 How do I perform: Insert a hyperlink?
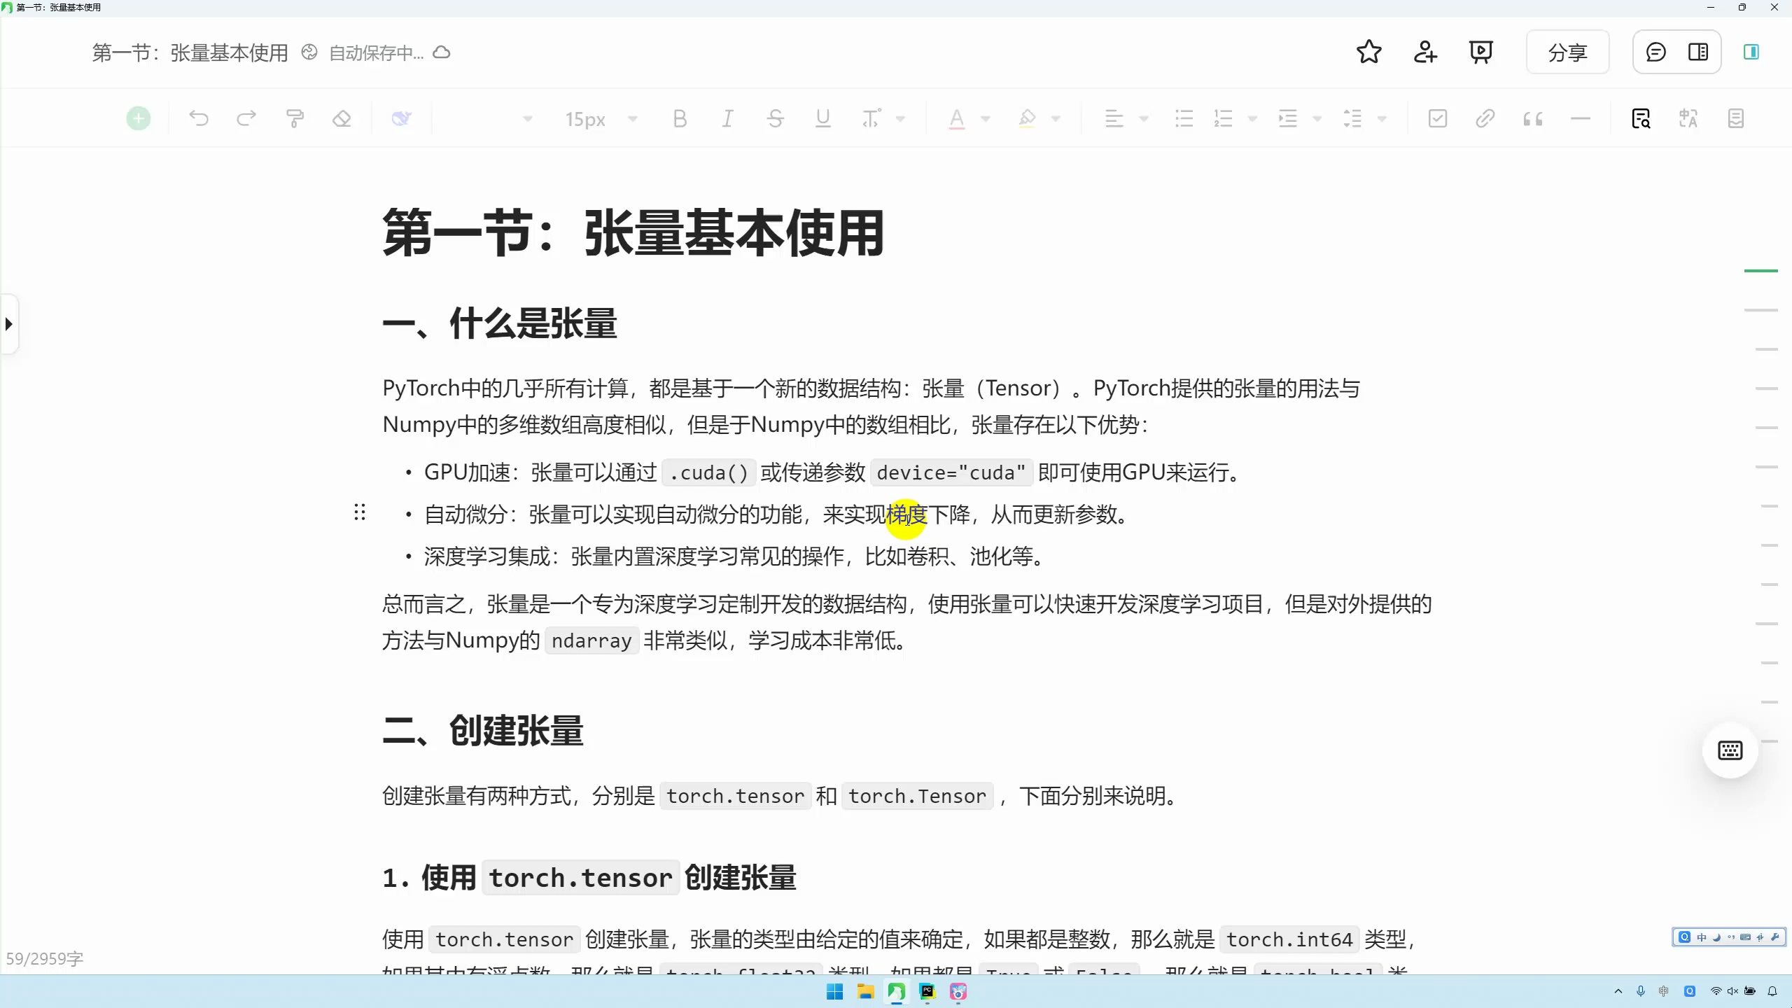coord(1485,118)
